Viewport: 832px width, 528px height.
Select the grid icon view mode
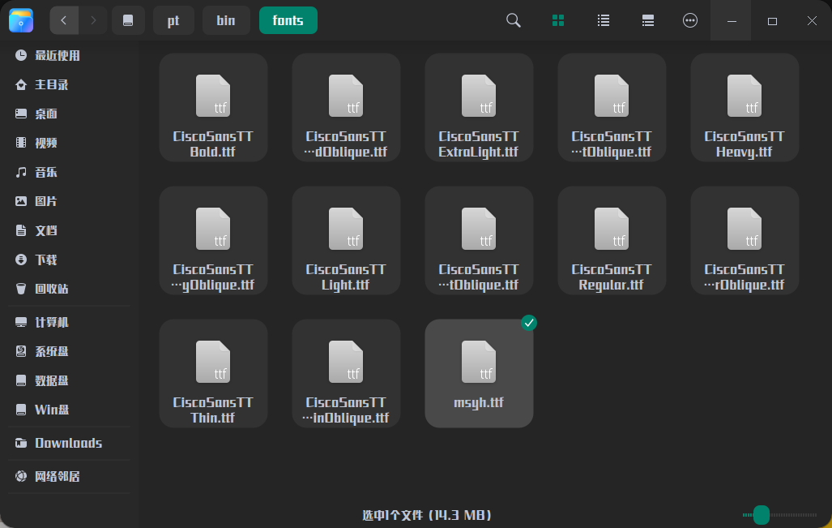(557, 20)
